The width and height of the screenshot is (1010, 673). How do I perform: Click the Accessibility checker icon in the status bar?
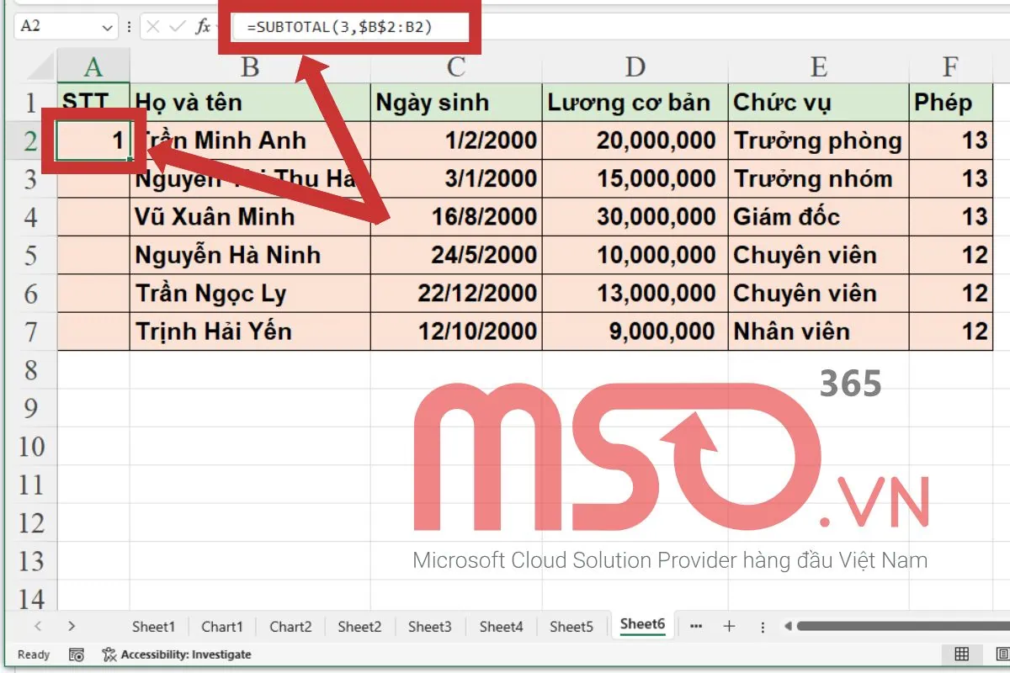click(109, 654)
